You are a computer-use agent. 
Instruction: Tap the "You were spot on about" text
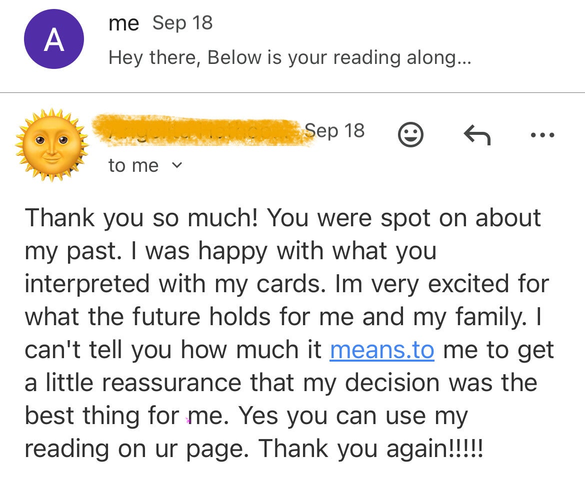coord(404,218)
